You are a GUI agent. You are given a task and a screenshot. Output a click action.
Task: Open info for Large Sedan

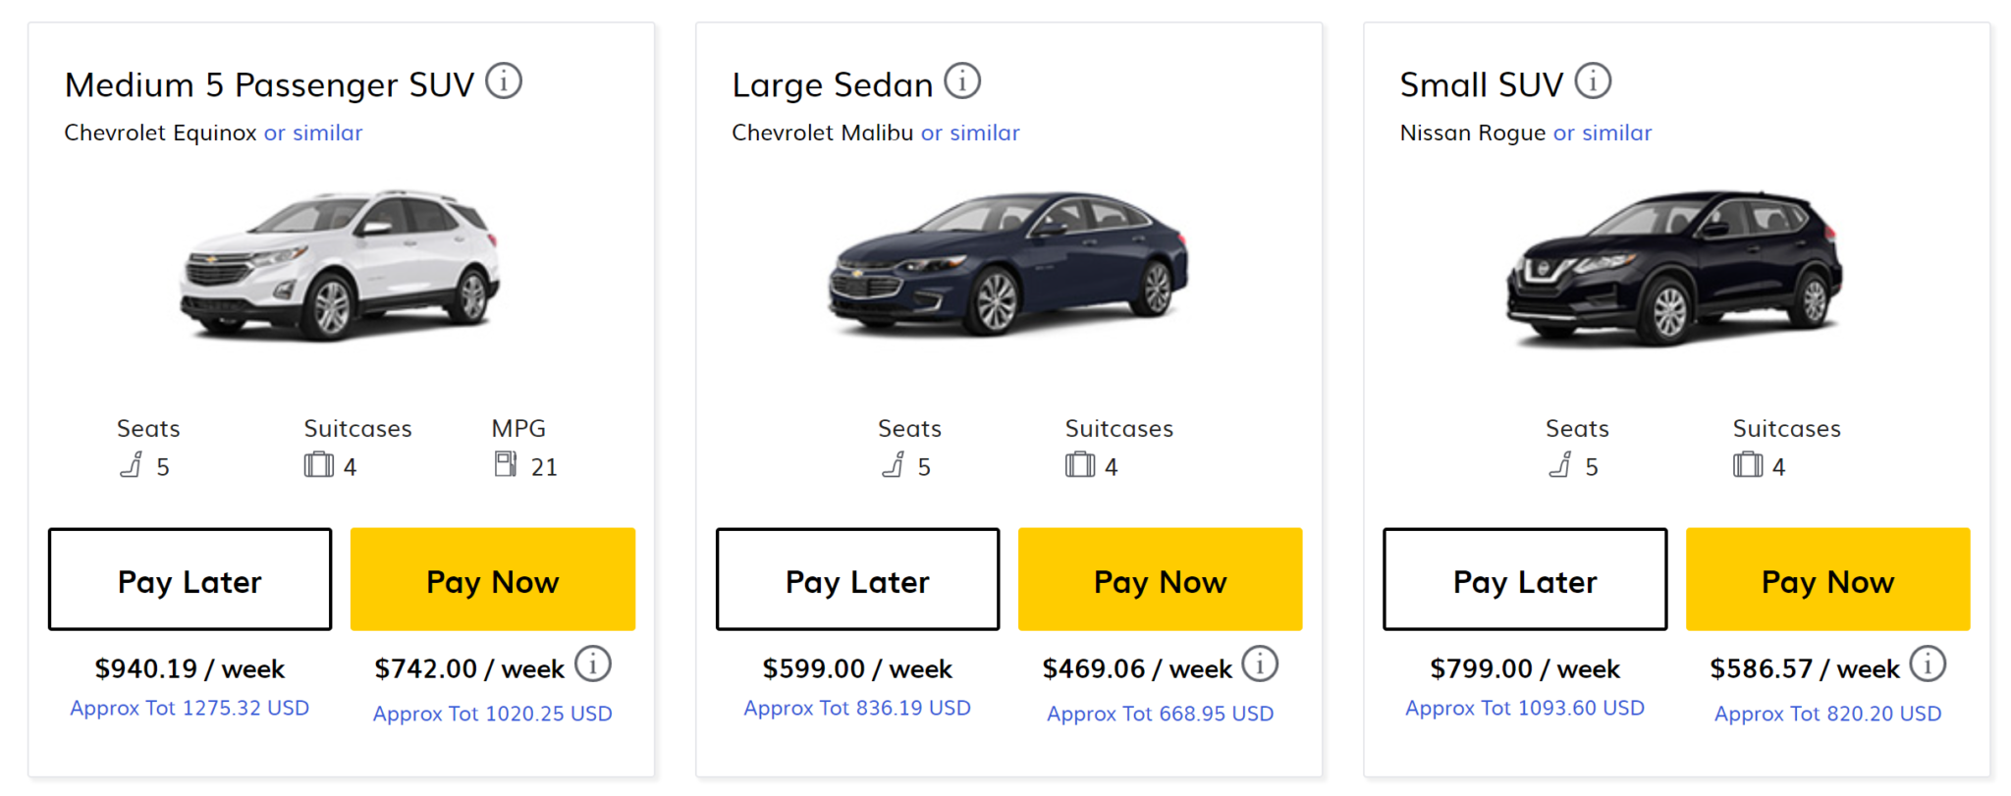(960, 81)
